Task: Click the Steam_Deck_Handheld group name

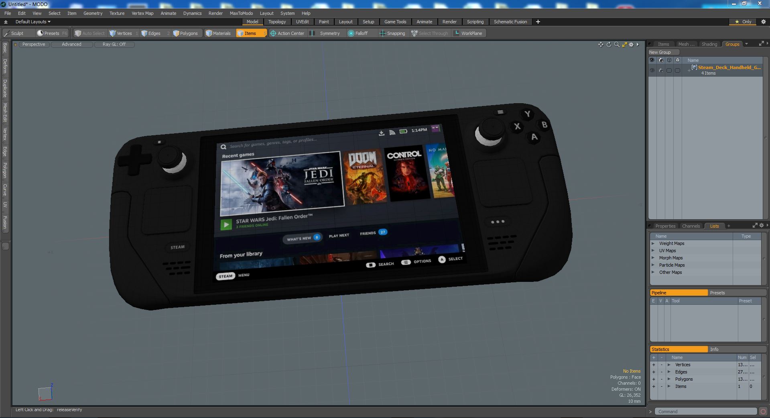Action: pos(729,67)
